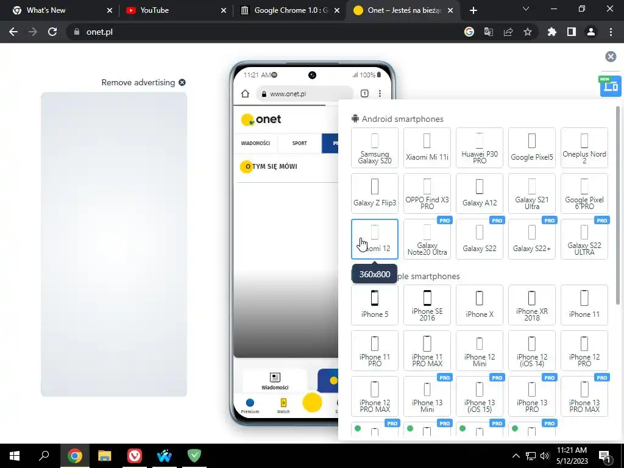624x468 pixels.
Task: Open the WIADOMOŚCI tab in phone
Action: [x=255, y=143]
